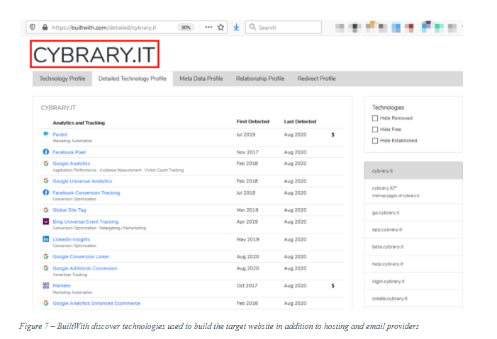Tick the Hide Removed checkbox
The width and height of the screenshot is (497, 339).
(375, 118)
